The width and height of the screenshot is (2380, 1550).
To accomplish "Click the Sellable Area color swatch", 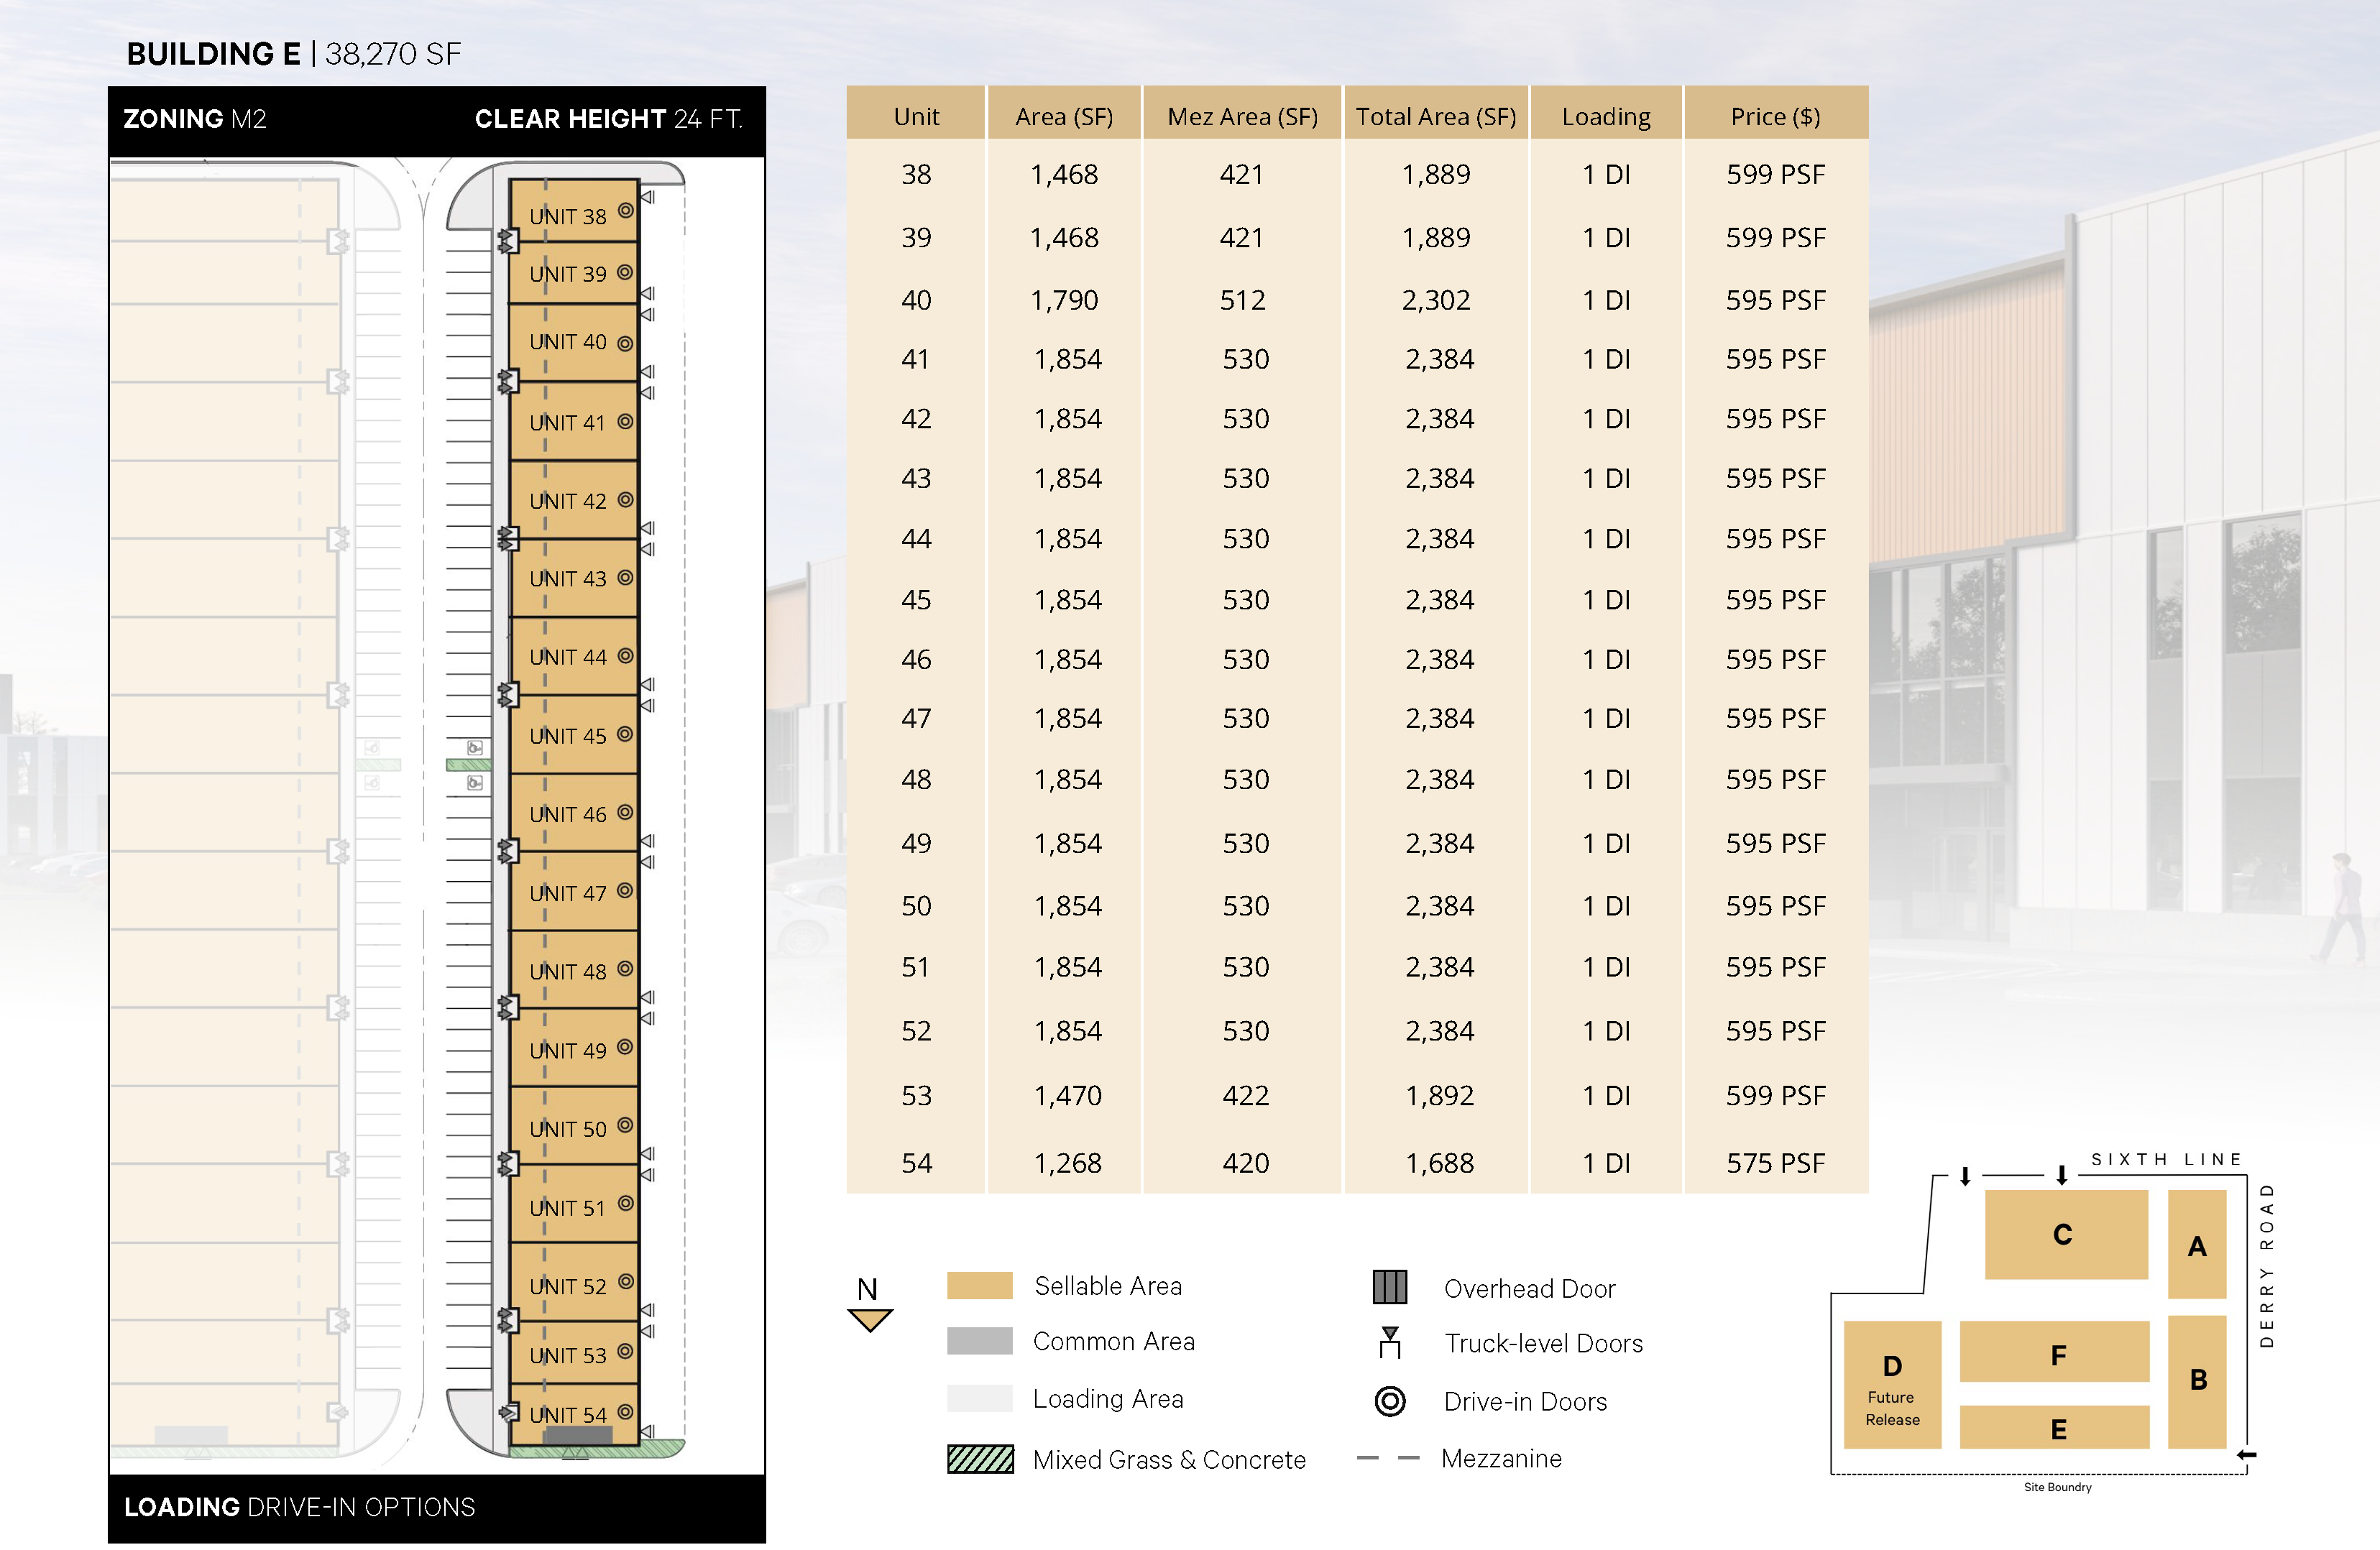I will (x=979, y=1285).
